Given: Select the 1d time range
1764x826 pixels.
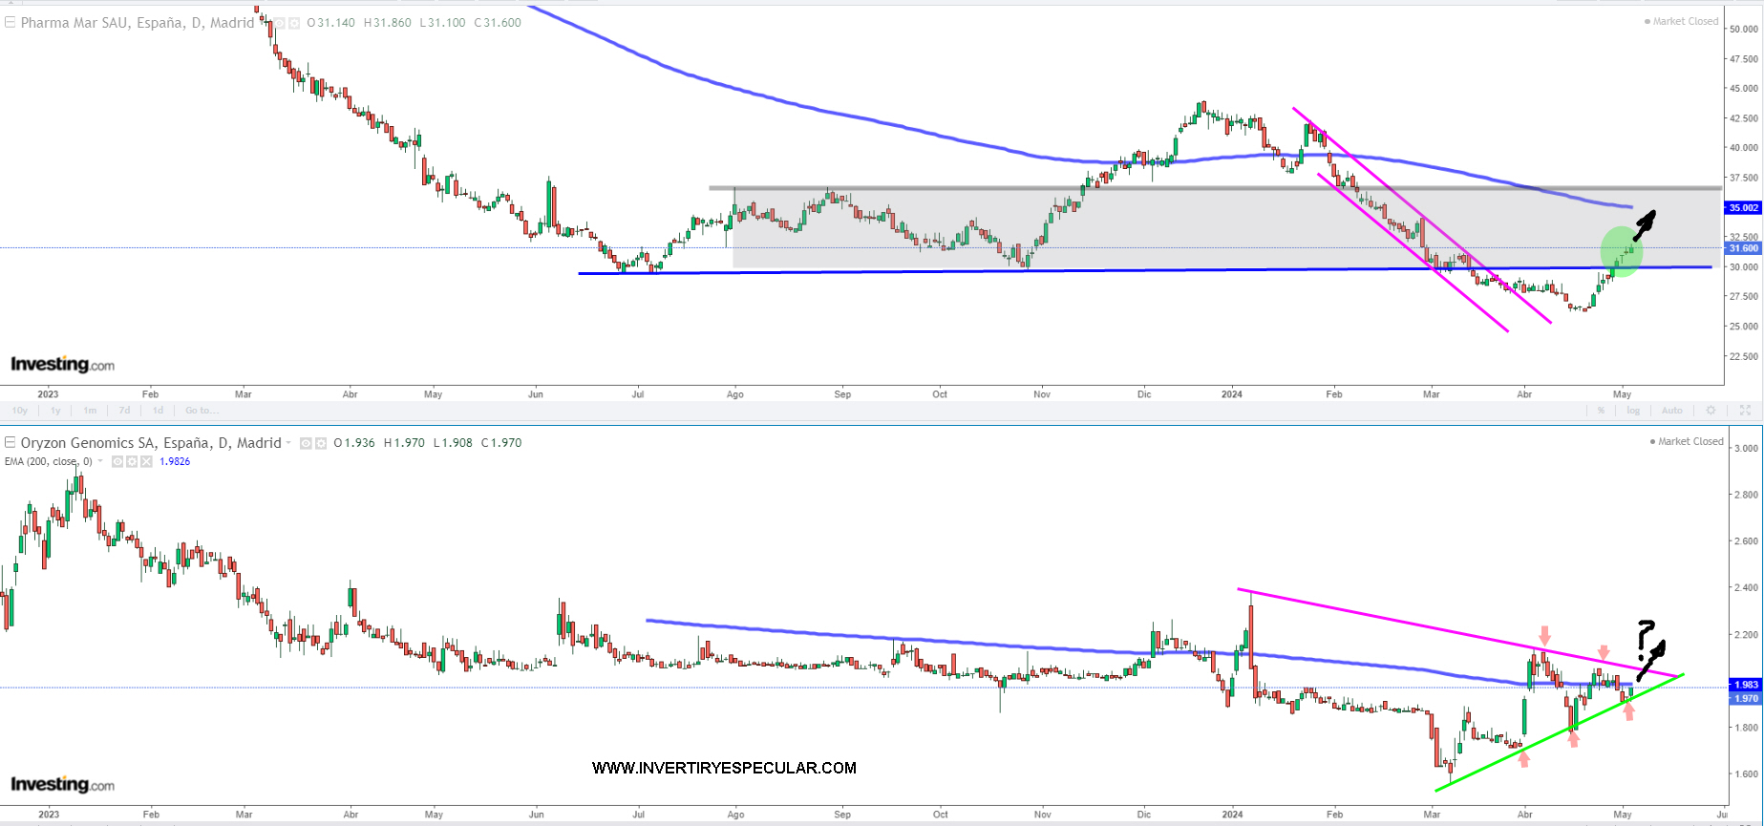Looking at the screenshot, I should 159,411.
